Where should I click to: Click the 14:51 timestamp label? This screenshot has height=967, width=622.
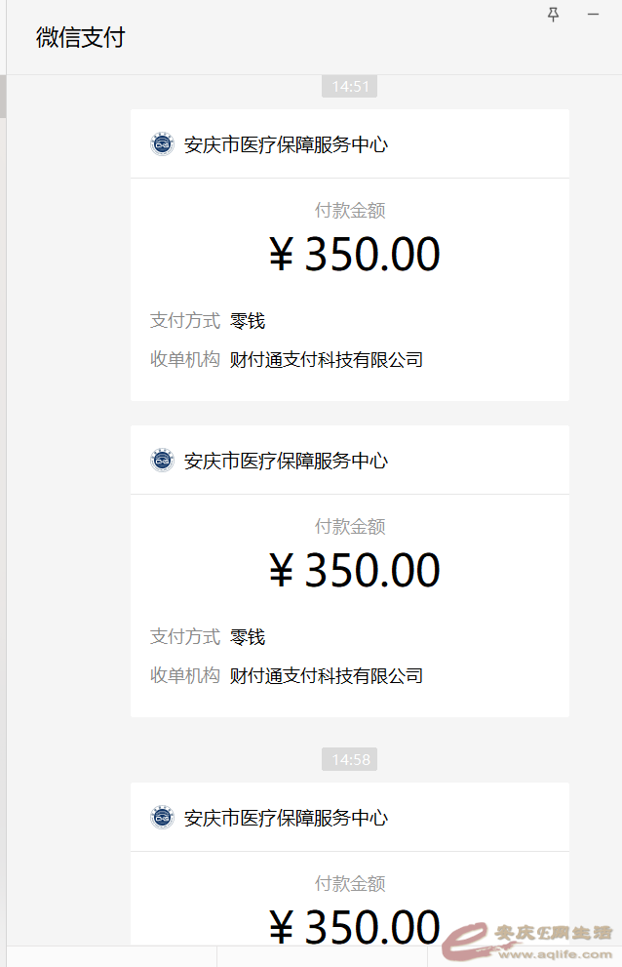pos(350,87)
